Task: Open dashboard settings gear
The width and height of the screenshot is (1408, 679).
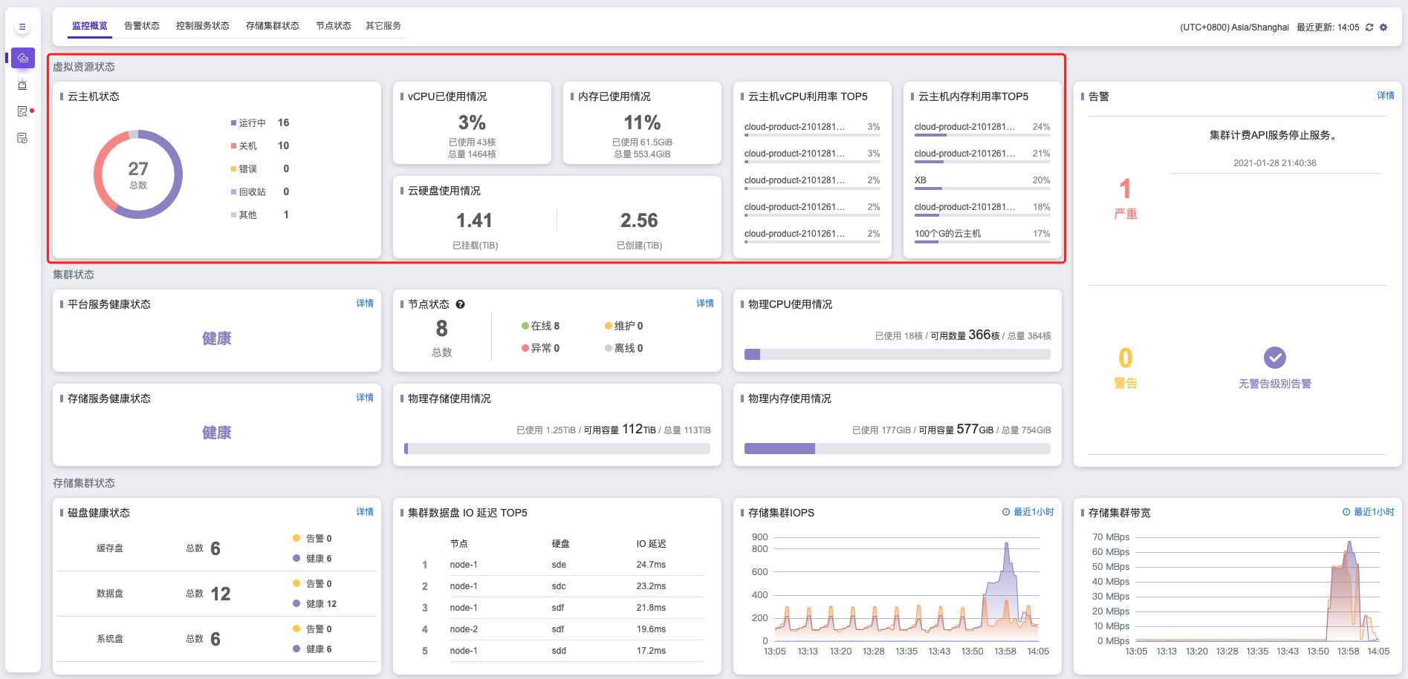Action: pos(1383,27)
